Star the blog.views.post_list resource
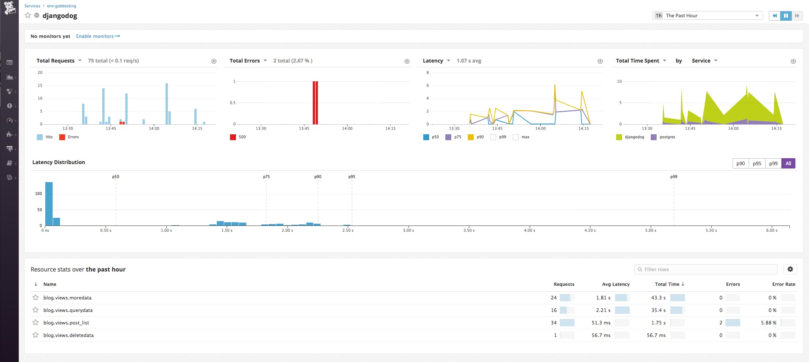 point(35,322)
